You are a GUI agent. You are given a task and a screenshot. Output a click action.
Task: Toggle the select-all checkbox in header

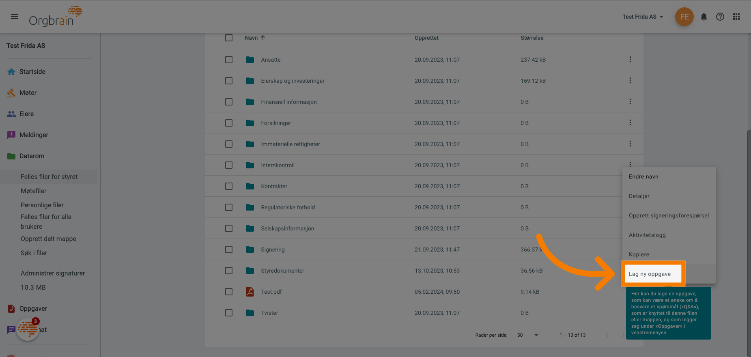[229, 38]
